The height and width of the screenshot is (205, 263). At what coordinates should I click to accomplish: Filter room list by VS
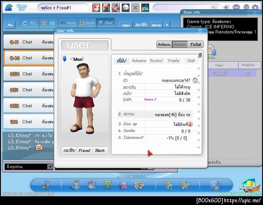(x=49, y=23)
